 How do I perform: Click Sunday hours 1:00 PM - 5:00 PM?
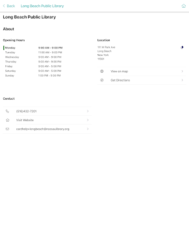click(49, 76)
